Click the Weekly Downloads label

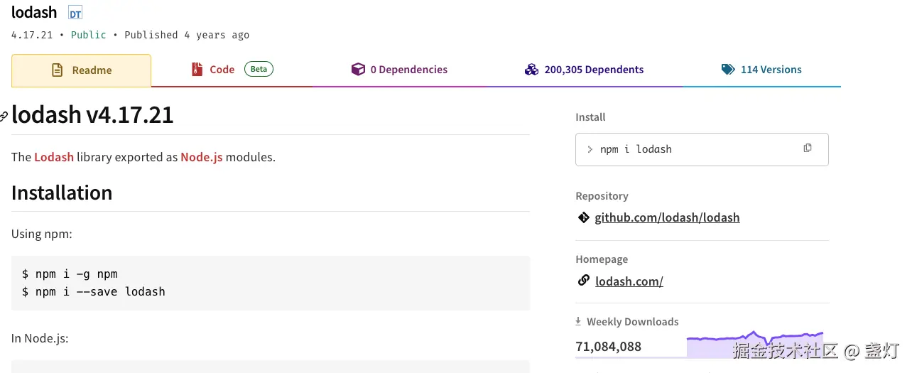point(633,322)
